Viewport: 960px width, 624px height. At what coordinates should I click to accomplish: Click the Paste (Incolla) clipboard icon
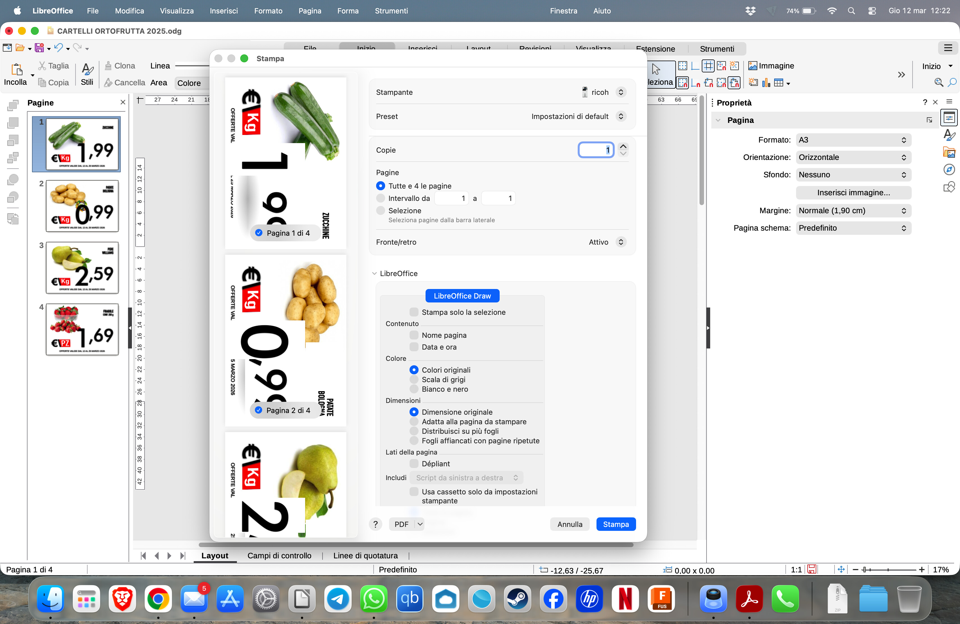tap(17, 69)
